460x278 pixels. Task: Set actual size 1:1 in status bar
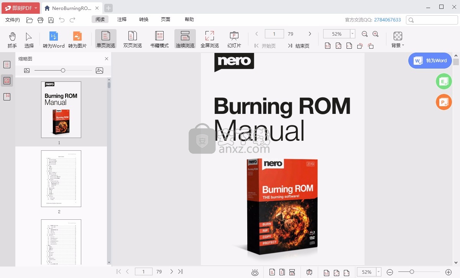click(x=327, y=272)
